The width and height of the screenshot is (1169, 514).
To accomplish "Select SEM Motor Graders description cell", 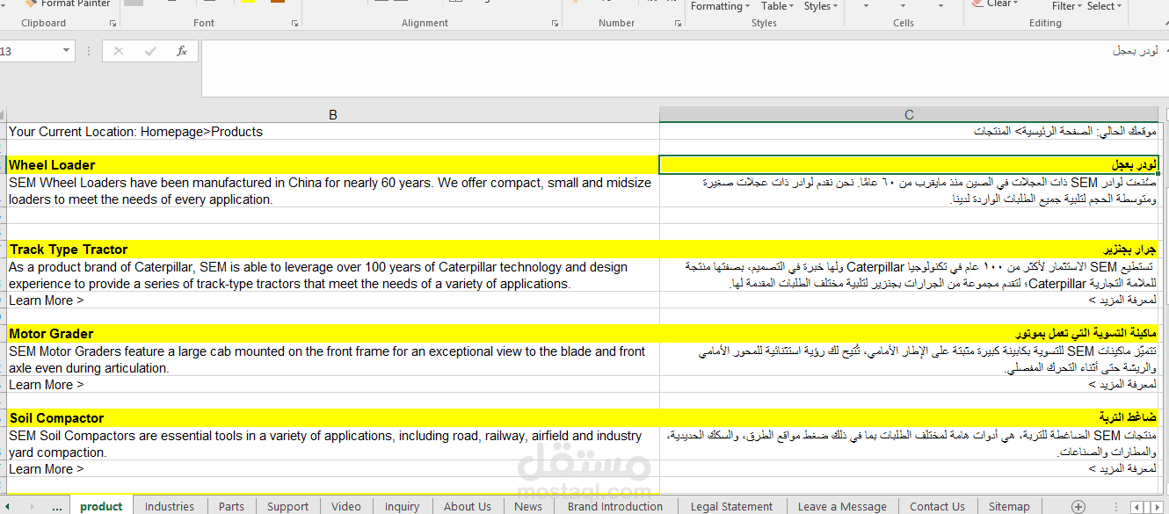I will (x=333, y=359).
